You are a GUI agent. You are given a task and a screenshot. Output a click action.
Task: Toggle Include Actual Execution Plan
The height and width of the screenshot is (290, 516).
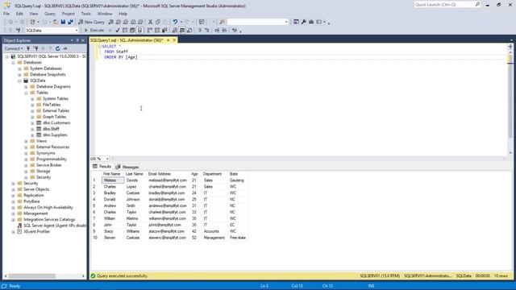coord(150,31)
